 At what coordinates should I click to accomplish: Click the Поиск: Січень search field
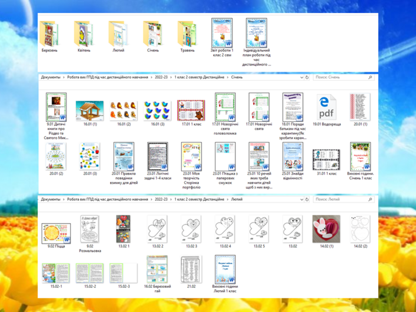344,77
